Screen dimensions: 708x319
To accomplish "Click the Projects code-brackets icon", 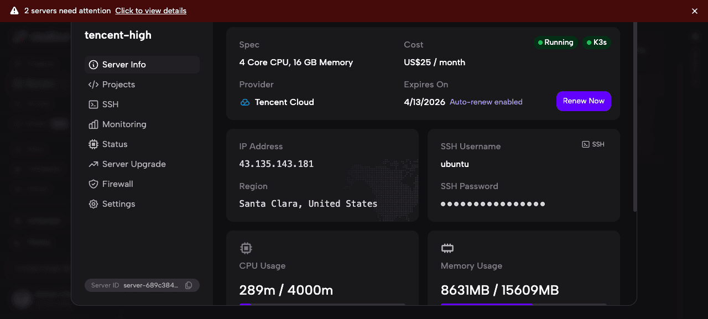I will [93, 85].
